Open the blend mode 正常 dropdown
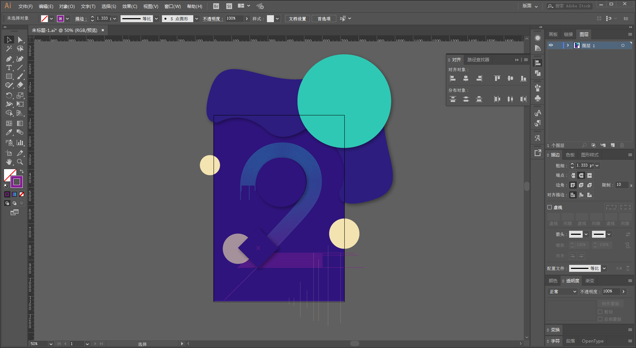The width and height of the screenshot is (636, 348). 562,292
